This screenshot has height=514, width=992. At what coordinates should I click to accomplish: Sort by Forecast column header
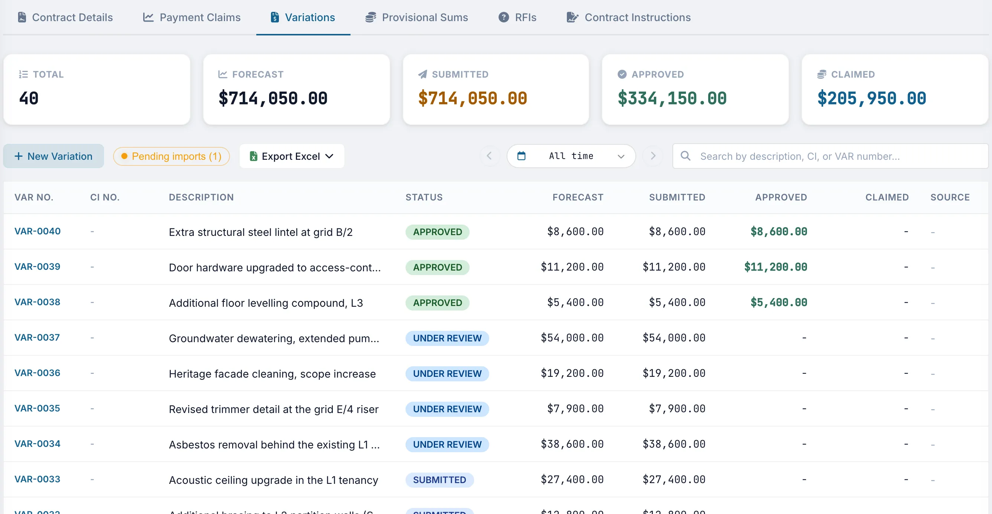click(578, 197)
